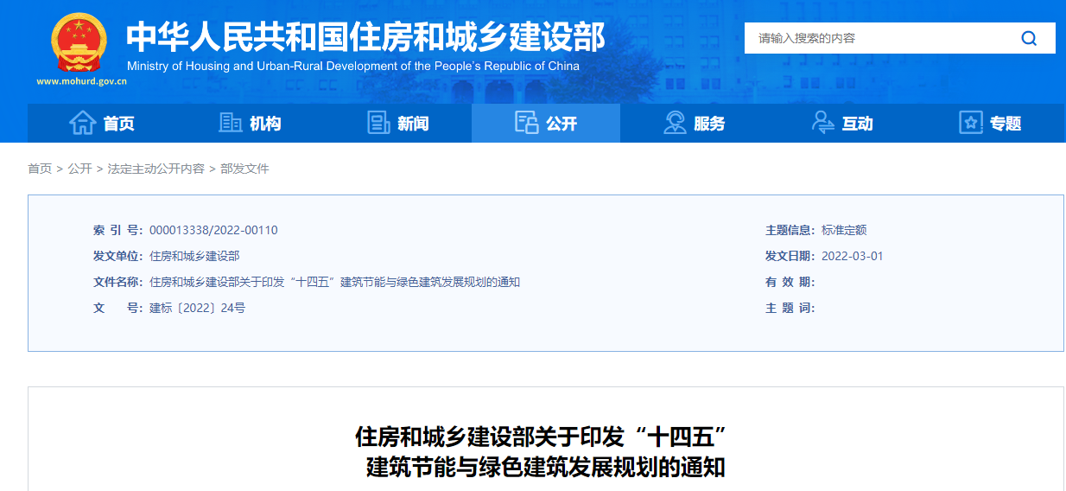The width and height of the screenshot is (1066, 491).
Task: Go to 首页 in the breadcrumb
Action: click(40, 169)
